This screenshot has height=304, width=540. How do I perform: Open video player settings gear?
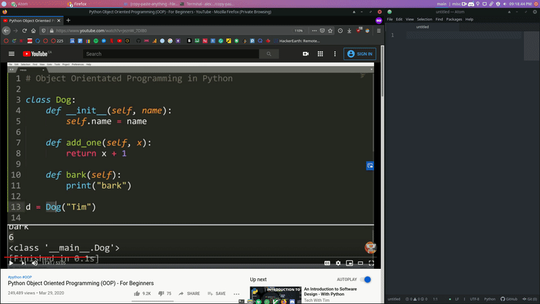coord(338,263)
